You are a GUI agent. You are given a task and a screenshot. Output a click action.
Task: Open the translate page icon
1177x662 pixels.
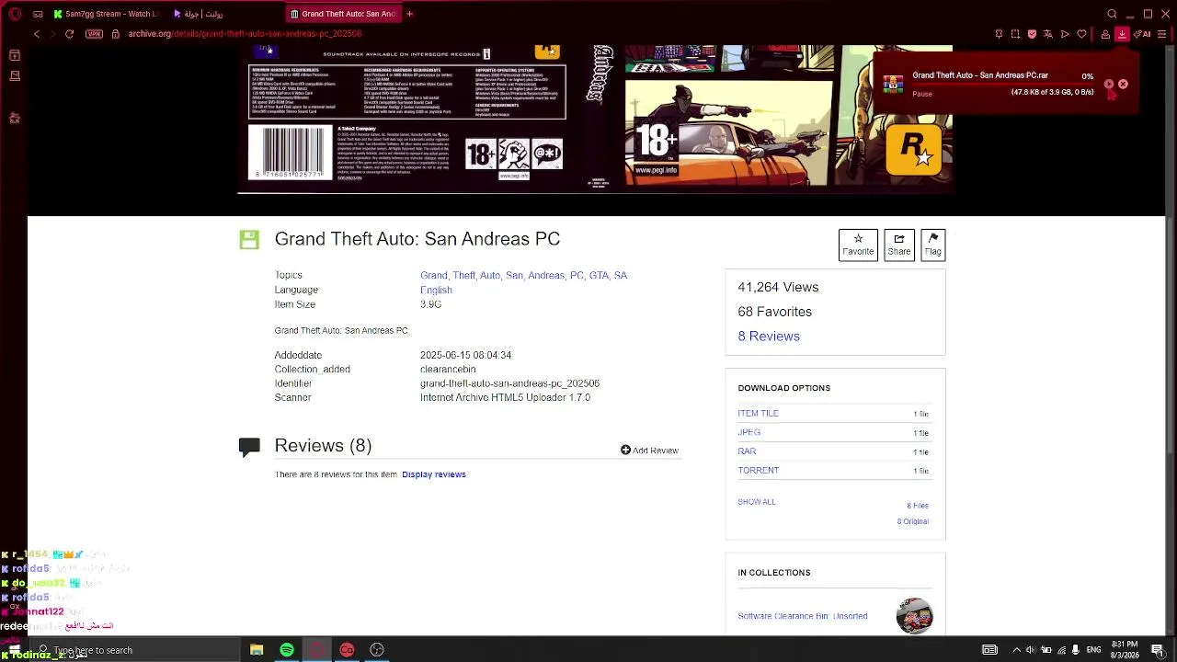[1048, 34]
